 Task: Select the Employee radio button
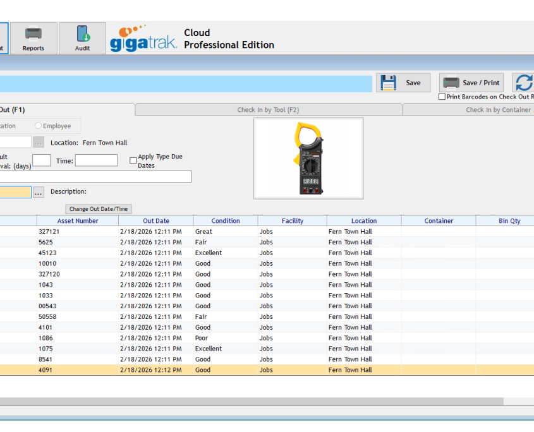point(38,126)
